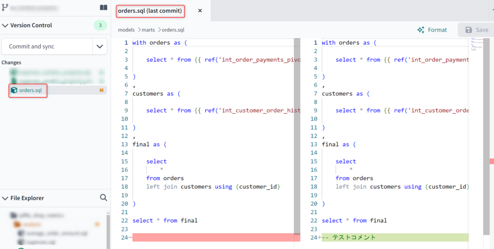Open File Explorer search icon

point(103,198)
